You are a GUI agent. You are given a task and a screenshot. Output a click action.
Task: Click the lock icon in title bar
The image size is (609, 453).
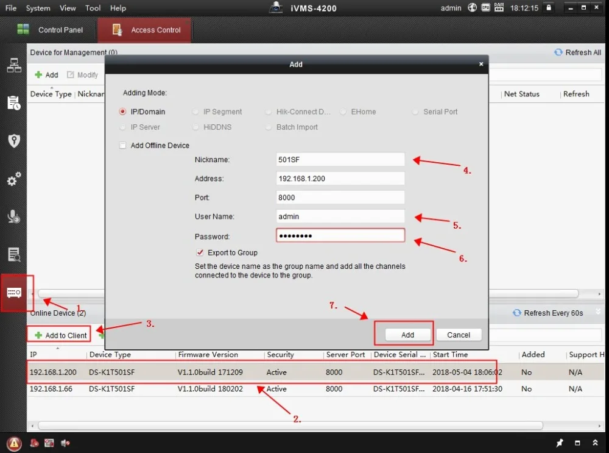(x=549, y=7)
